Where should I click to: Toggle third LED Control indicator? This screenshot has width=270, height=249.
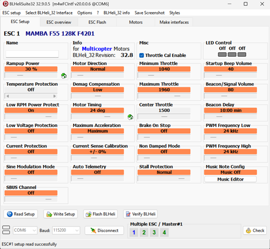point(242,55)
